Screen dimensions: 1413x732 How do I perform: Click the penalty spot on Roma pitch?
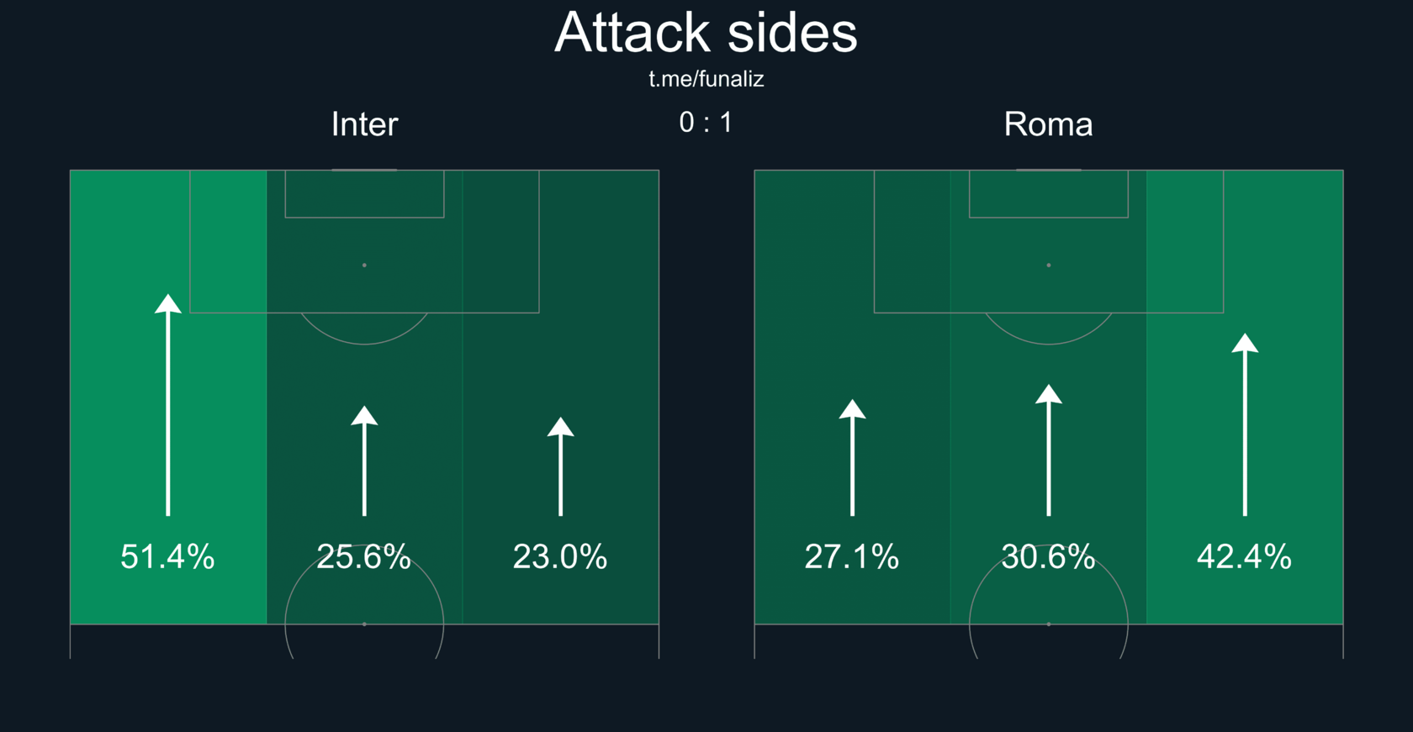point(1049,265)
